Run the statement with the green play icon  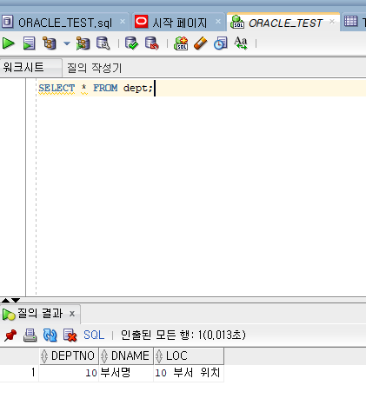pos(9,43)
